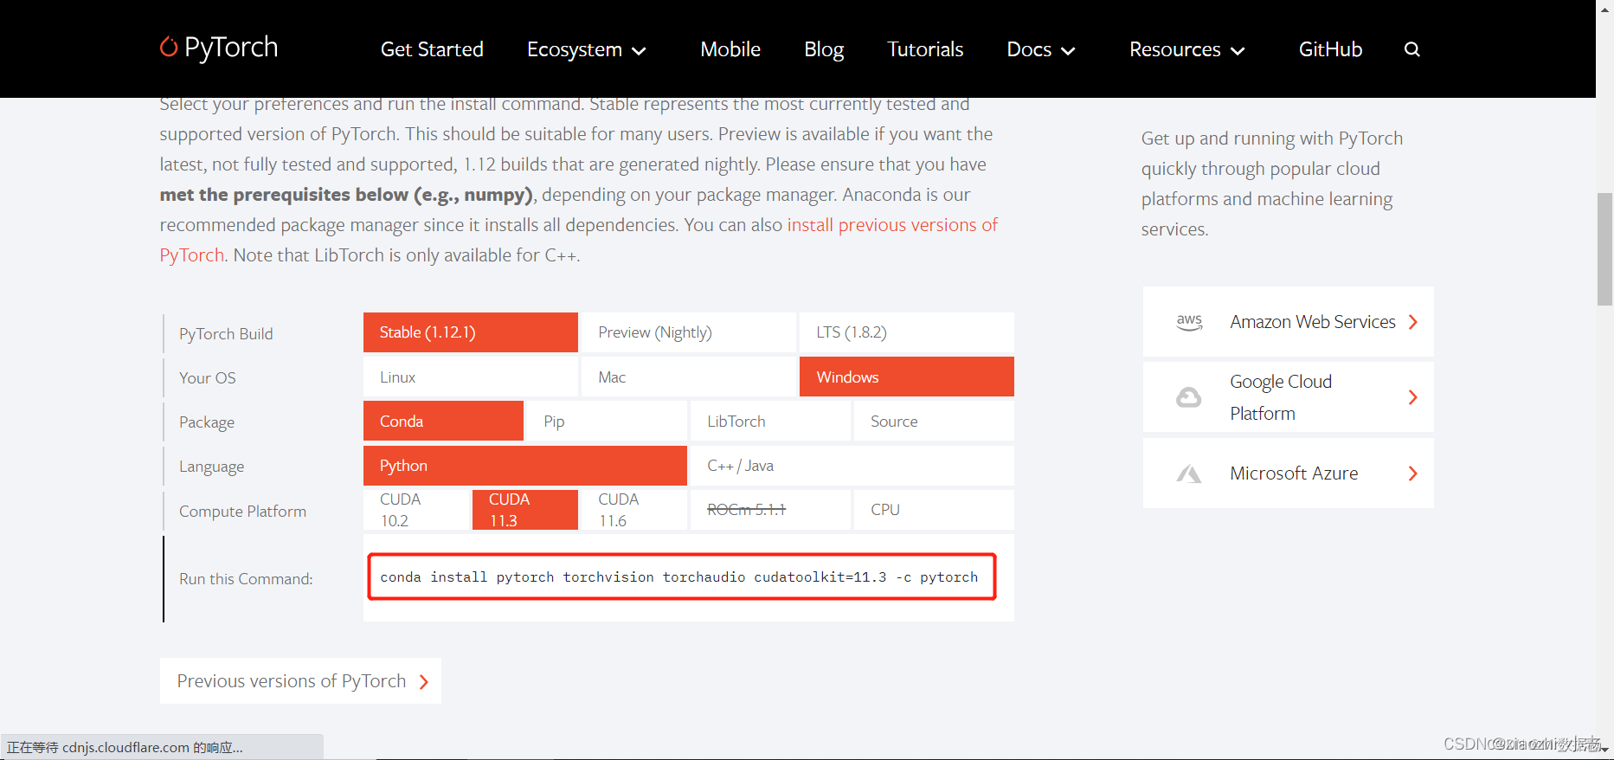Open Mobile in navigation

pyautogui.click(x=730, y=49)
